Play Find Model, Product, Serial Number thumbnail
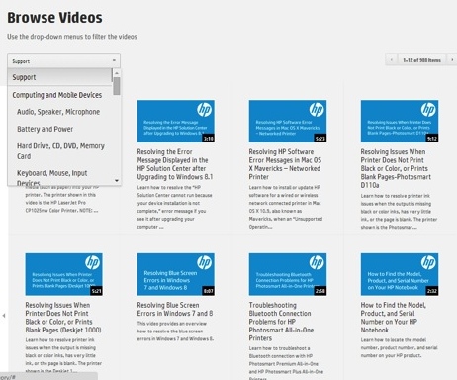This screenshot has height=380, width=457. (400, 274)
